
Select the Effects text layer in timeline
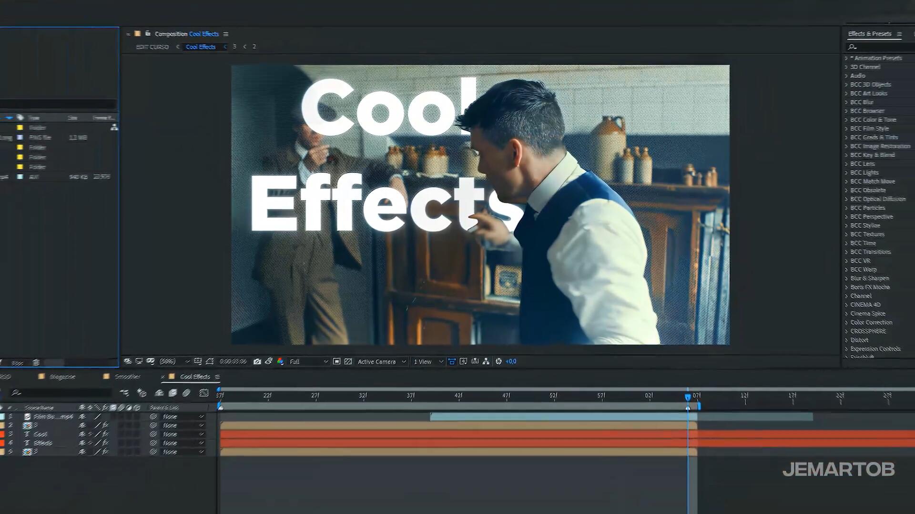coord(43,443)
